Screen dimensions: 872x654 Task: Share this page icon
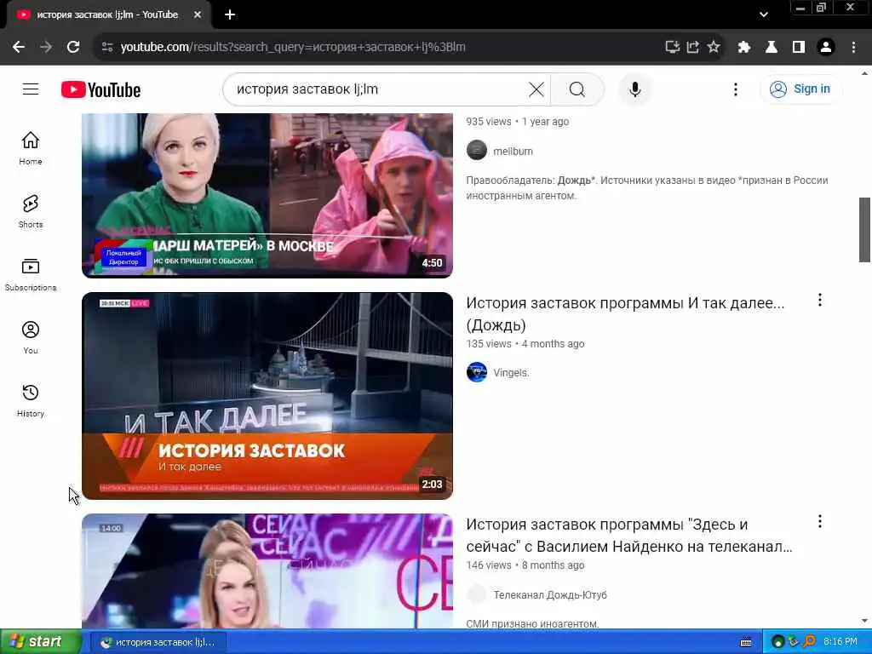693,47
